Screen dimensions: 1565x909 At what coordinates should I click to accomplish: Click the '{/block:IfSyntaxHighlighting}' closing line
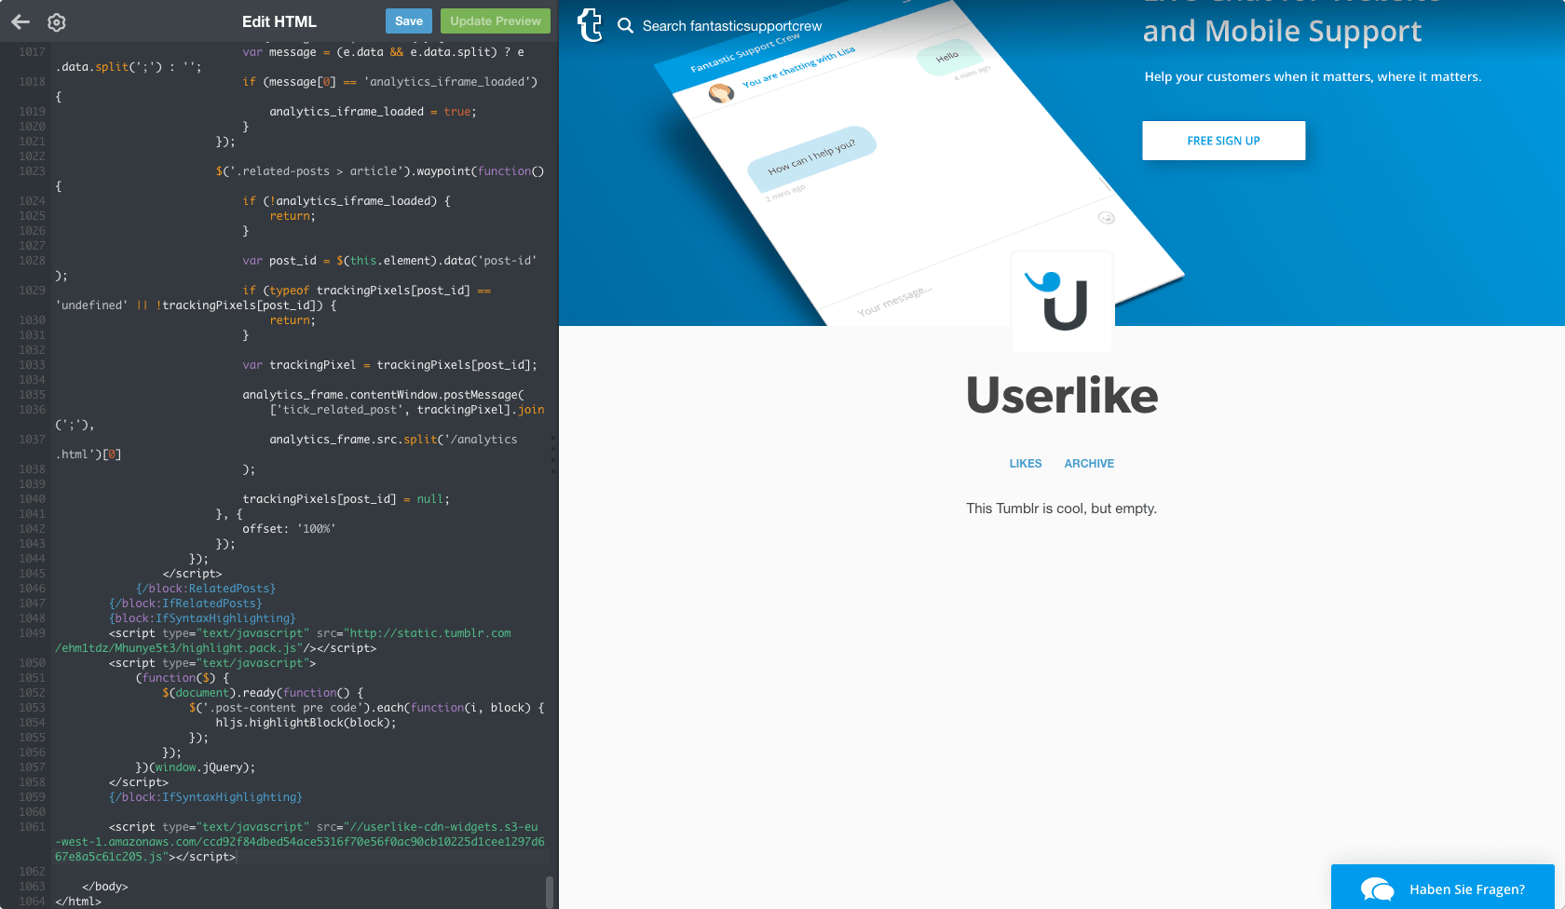206,797
